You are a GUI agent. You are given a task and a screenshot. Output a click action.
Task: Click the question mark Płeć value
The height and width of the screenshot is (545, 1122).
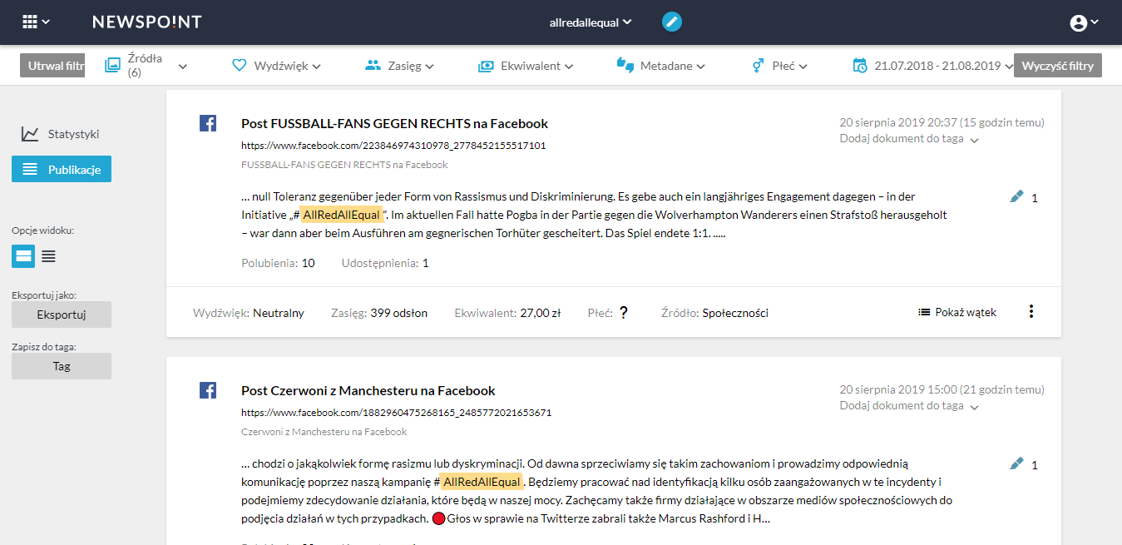[623, 313]
